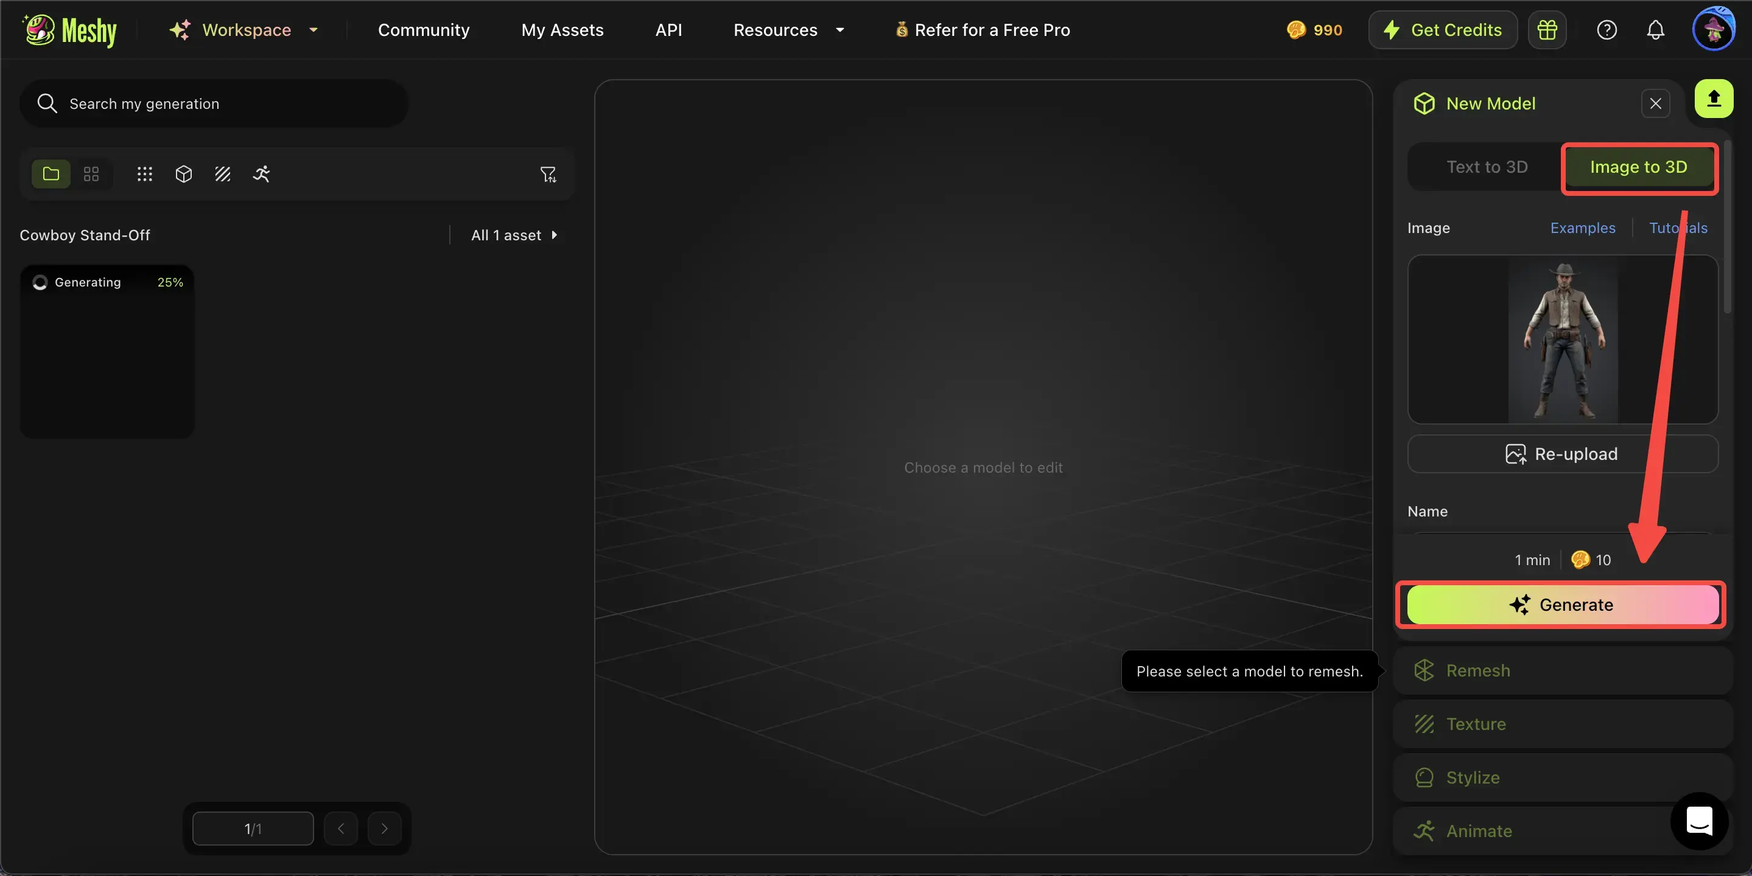
Task: Open the filter and sort icon
Action: pos(548,174)
